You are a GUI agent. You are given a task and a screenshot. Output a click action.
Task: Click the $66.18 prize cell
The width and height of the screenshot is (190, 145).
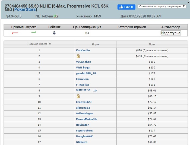(x=152, y=96)
